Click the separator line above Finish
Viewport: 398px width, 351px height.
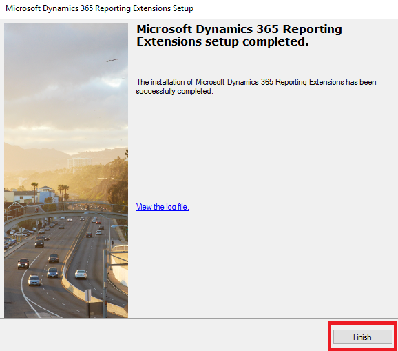[199, 318]
